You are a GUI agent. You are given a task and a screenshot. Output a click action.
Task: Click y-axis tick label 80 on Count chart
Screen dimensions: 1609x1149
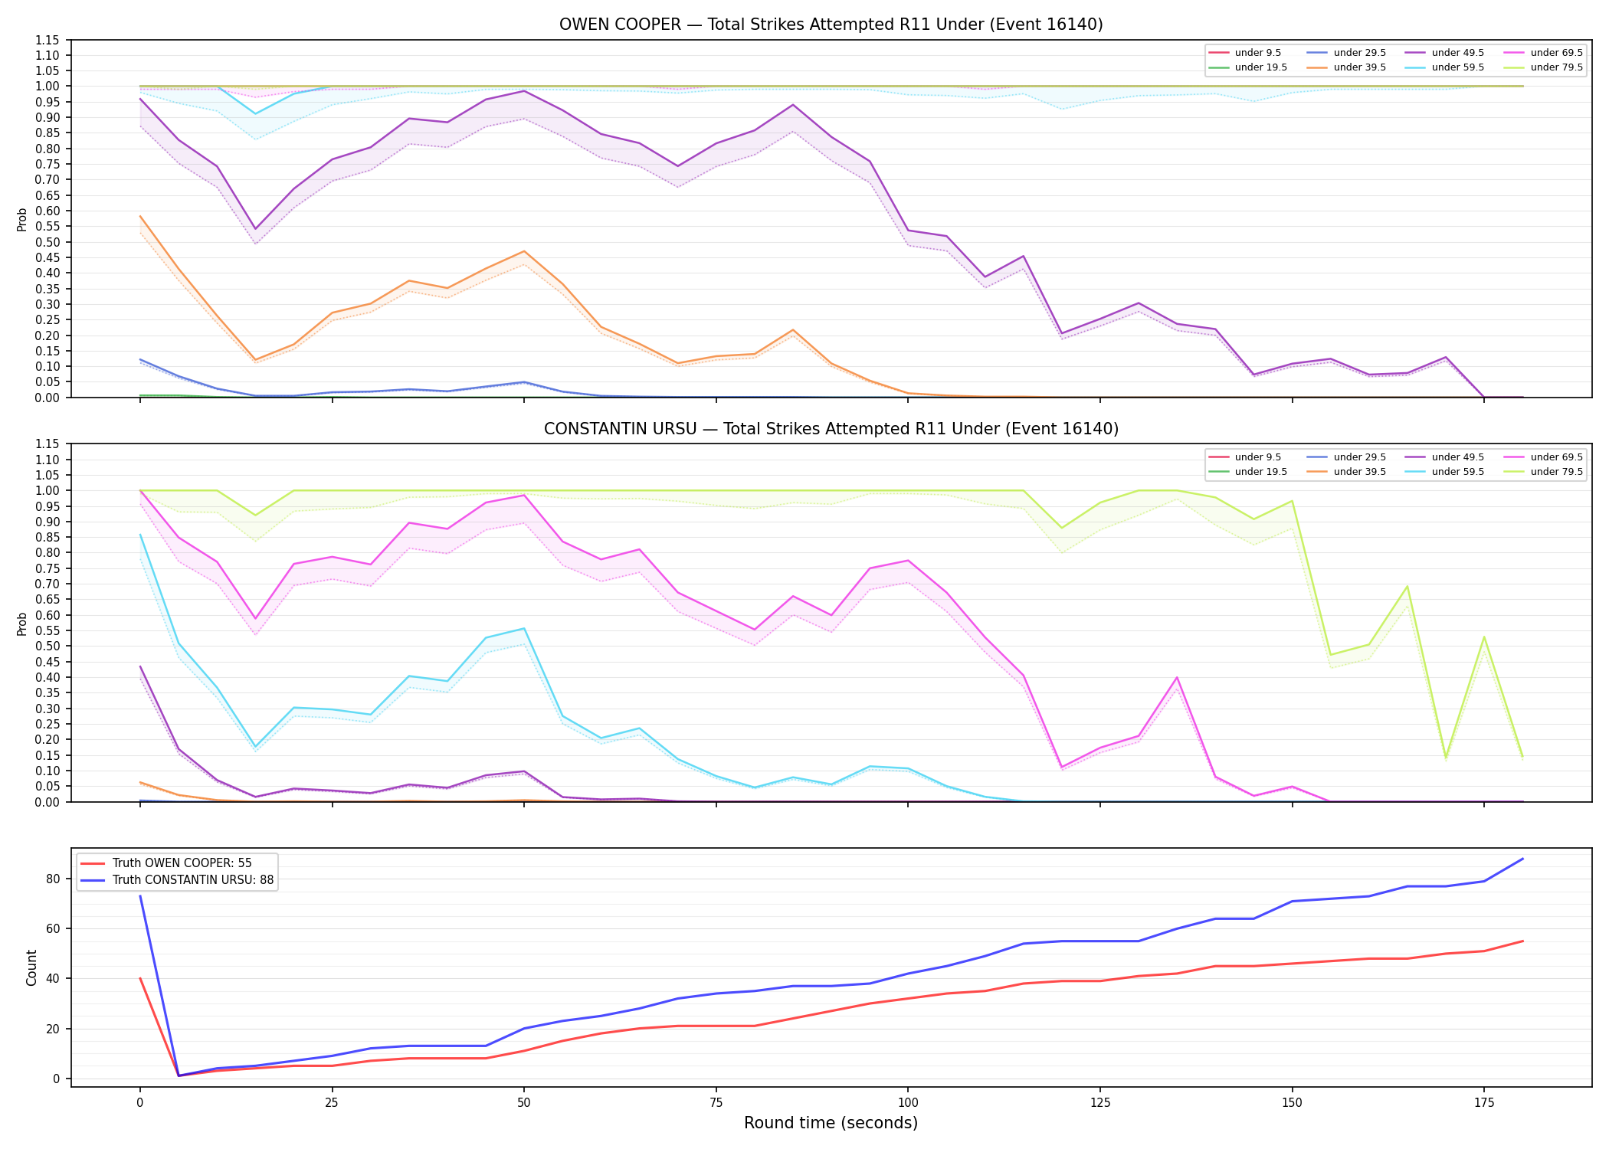click(x=53, y=879)
